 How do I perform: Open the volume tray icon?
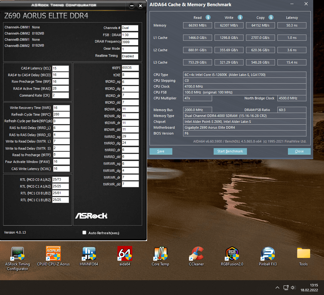click(x=293, y=288)
